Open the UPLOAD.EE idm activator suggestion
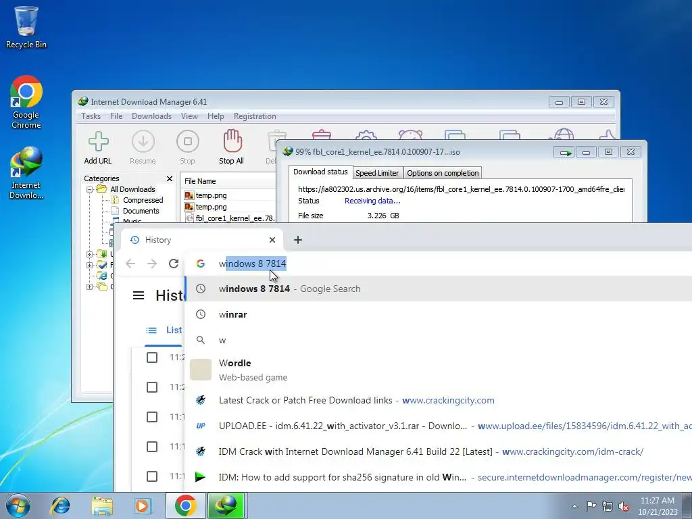This screenshot has width=692, height=519. pos(438,426)
